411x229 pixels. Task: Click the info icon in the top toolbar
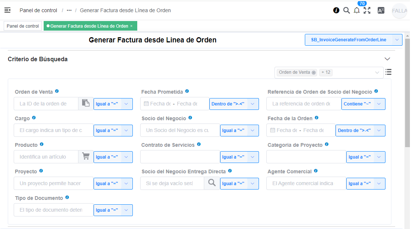pos(336,10)
